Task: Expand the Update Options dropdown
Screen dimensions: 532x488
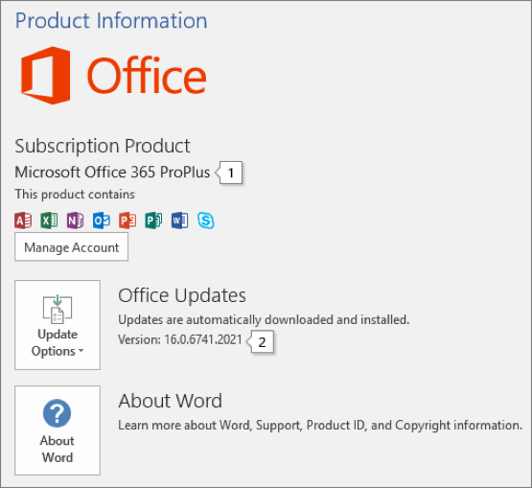Action: (58, 325)
